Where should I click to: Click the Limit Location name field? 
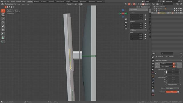click(x=166, y=66)
